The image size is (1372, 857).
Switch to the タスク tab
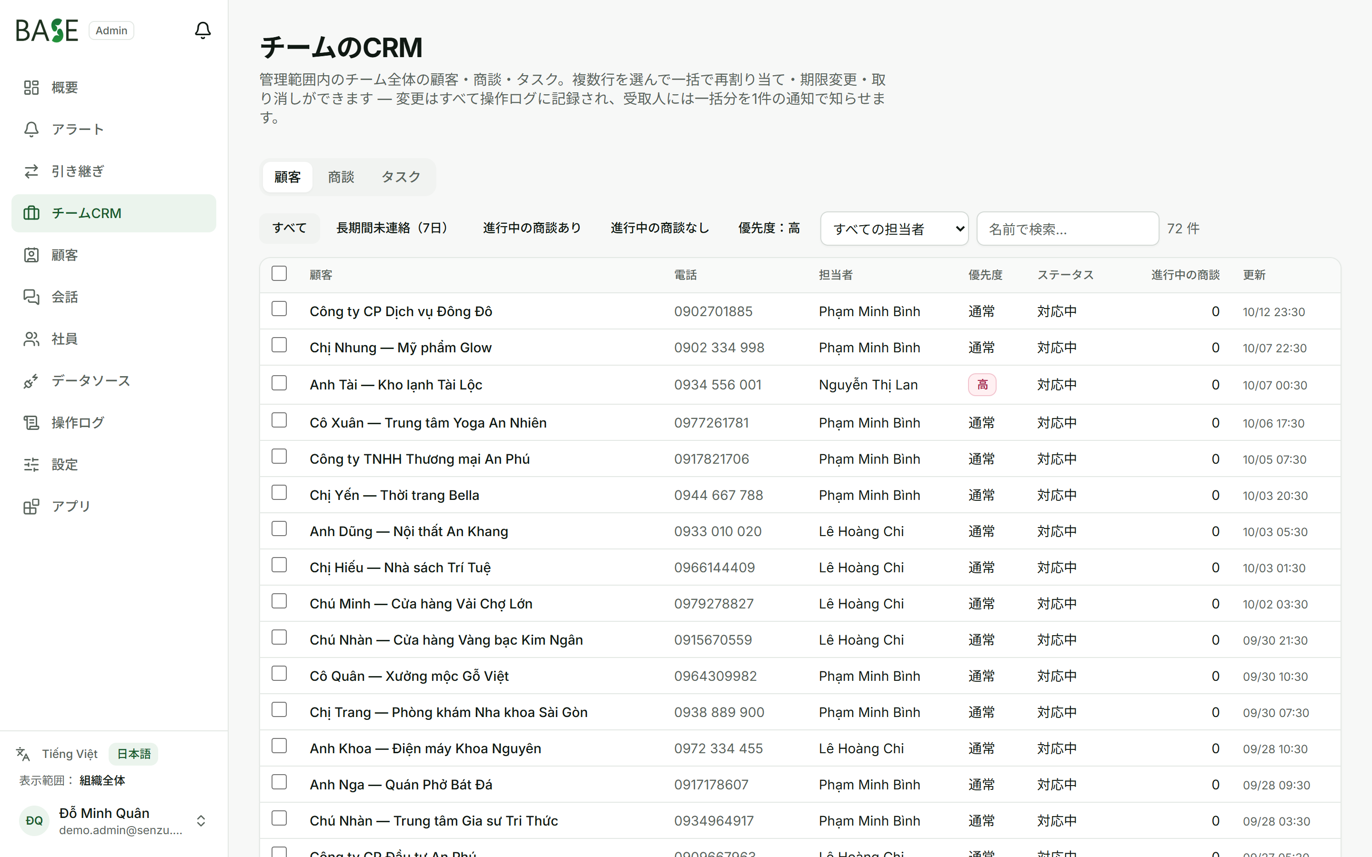pos(401,177)
